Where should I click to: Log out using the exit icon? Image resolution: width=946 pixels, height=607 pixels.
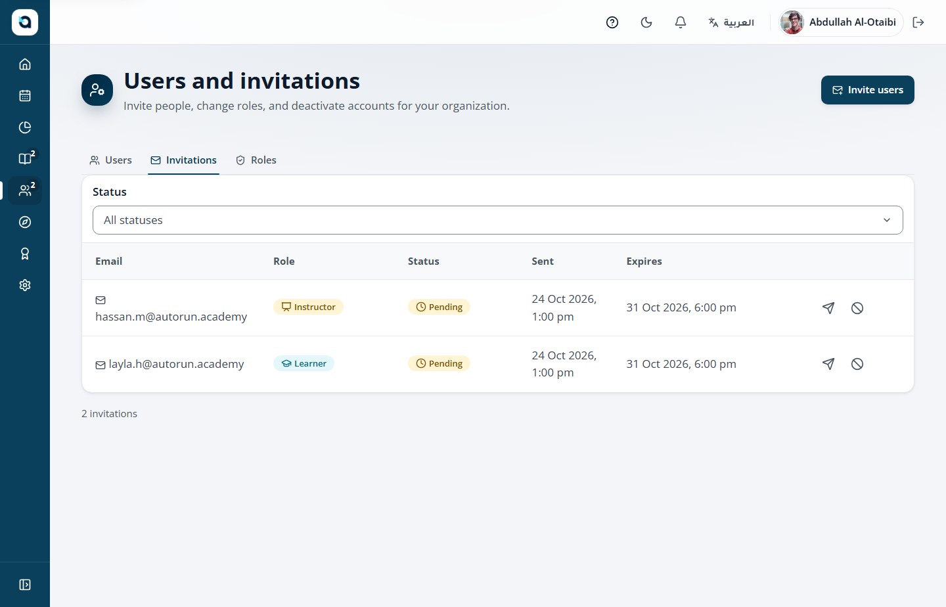(x=918, y=22)
